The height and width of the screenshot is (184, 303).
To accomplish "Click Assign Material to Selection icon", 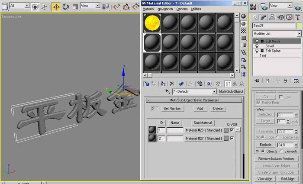I will [x=163, y=84].
